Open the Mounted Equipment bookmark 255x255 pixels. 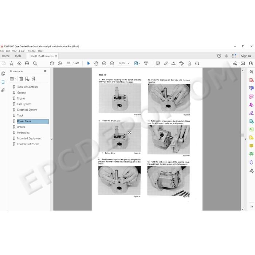pos(29,138)
